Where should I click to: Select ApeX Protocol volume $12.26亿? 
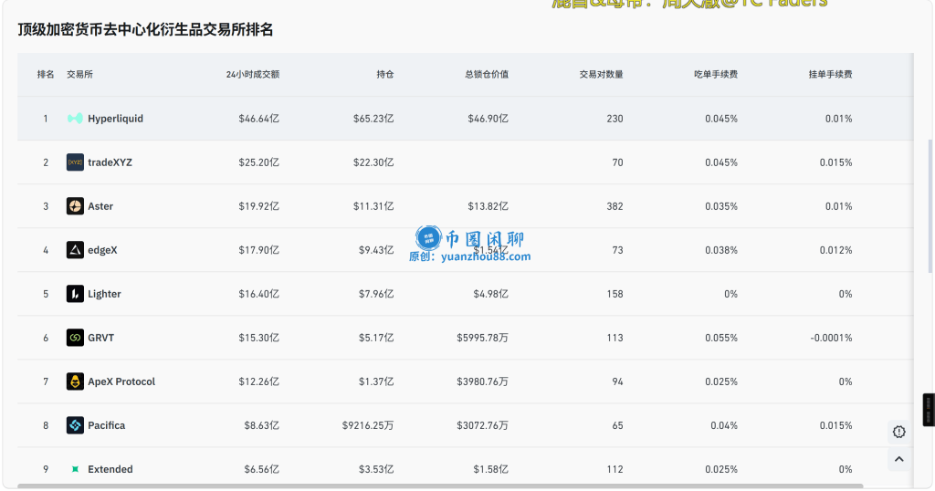(258, 381)
